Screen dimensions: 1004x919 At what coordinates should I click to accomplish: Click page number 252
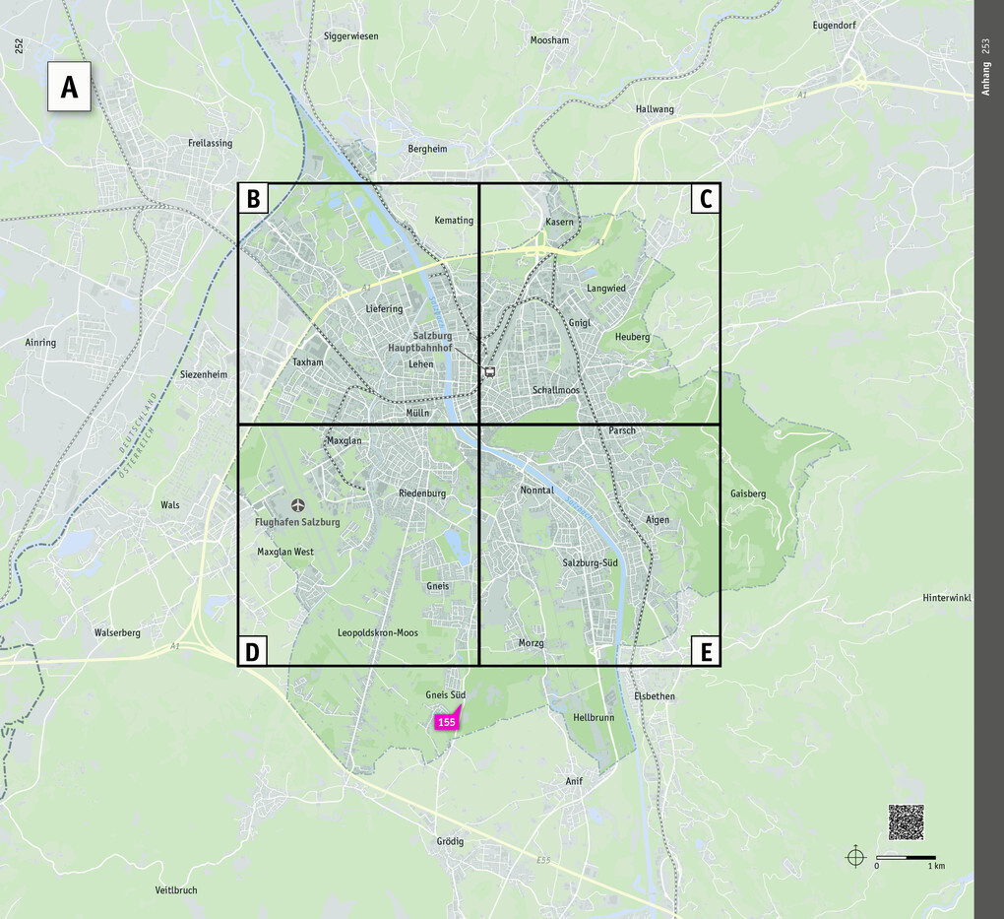(x=18, y=46)
